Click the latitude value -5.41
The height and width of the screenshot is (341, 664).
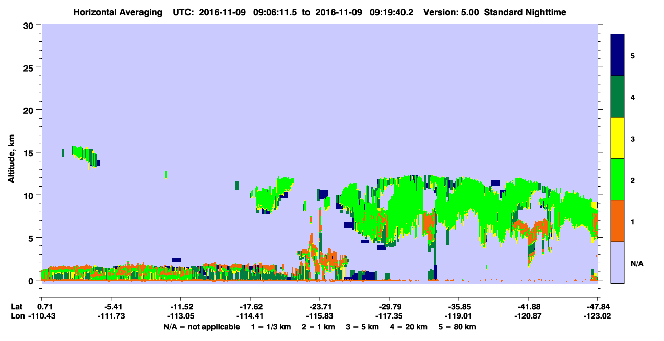(x=111, y=307)
